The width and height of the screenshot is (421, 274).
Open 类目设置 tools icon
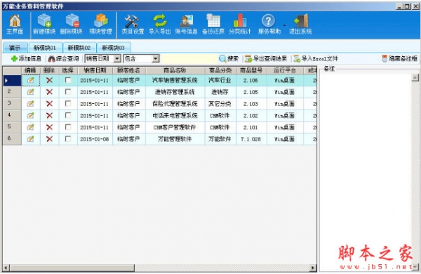pyautogui.click(x=133, y=24)
